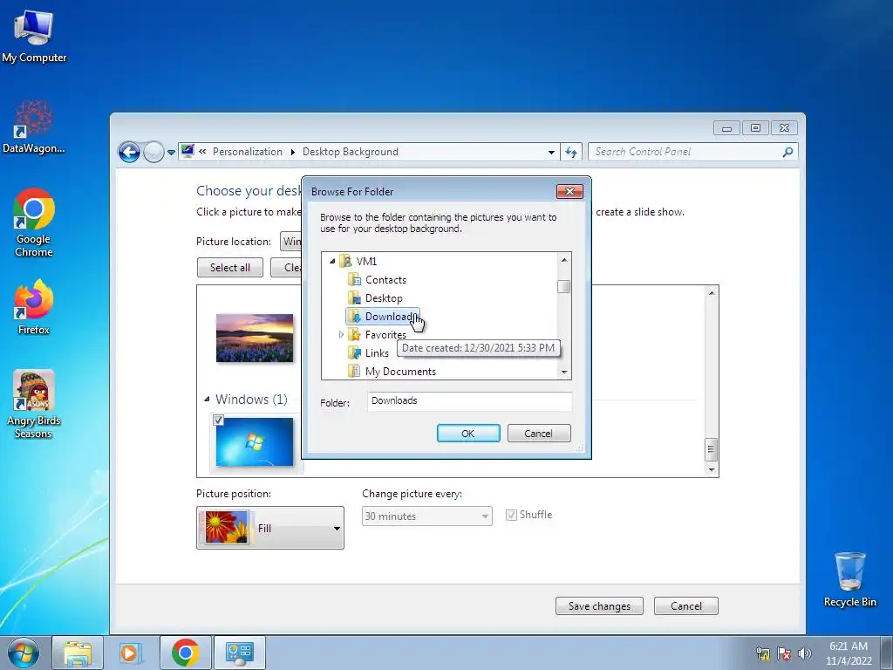Image resolution: width=893 pixels, height=670 pixels.
Task: Open Windows Media Player from the taskbar
Action: point(131,653)
